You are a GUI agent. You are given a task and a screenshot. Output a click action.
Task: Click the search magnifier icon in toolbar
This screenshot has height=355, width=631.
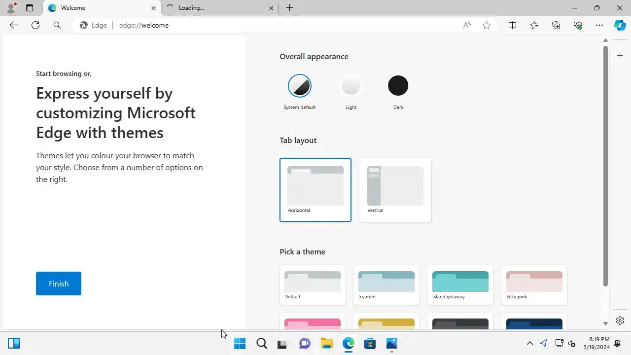57,25
